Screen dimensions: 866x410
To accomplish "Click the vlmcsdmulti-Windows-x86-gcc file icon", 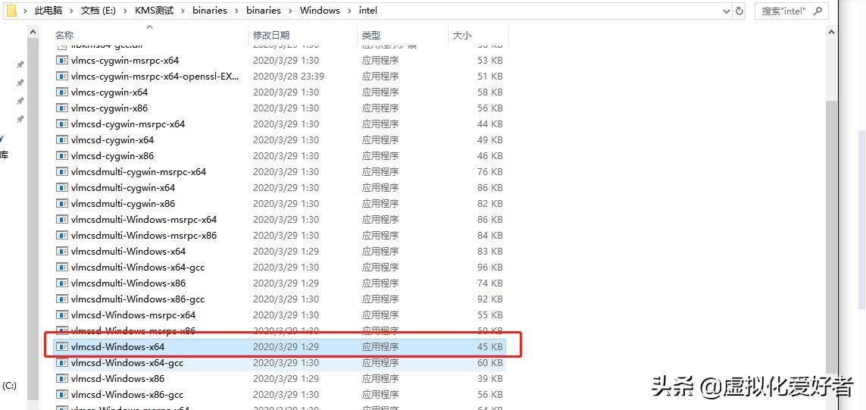I will pyautogui.click(x=62, y=299).
